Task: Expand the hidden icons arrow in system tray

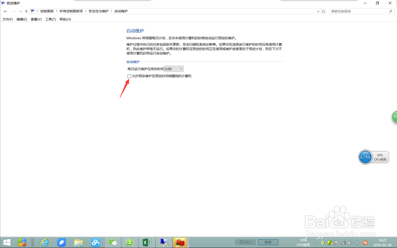Action: [x=316, y=242]
